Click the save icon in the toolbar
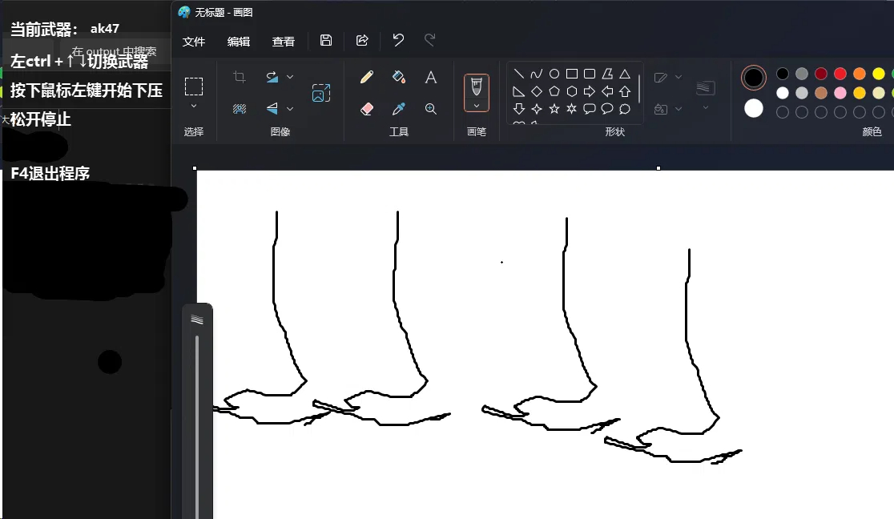This screenshot has width=894, height=519. point(325,40)
